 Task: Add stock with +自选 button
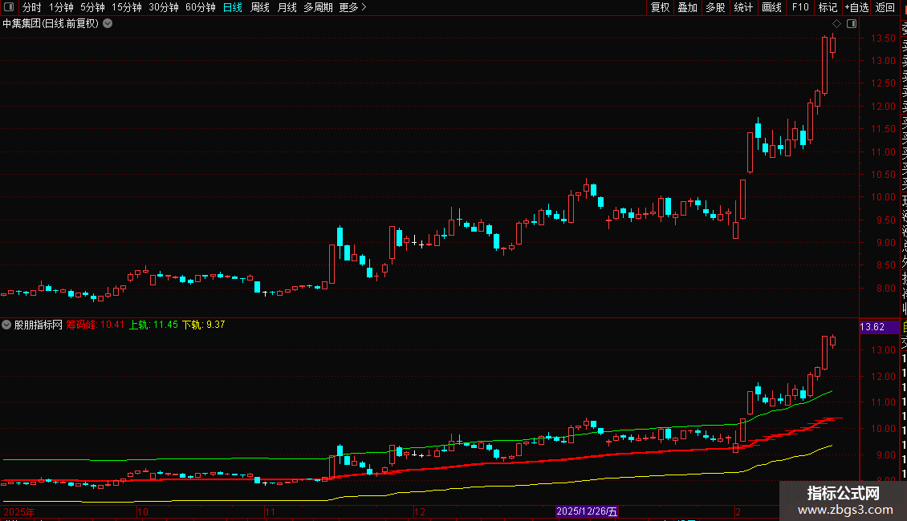click(x=856, y=7)
